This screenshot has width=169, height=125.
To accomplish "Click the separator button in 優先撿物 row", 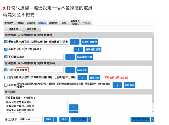I will click(x=82, y=78).
